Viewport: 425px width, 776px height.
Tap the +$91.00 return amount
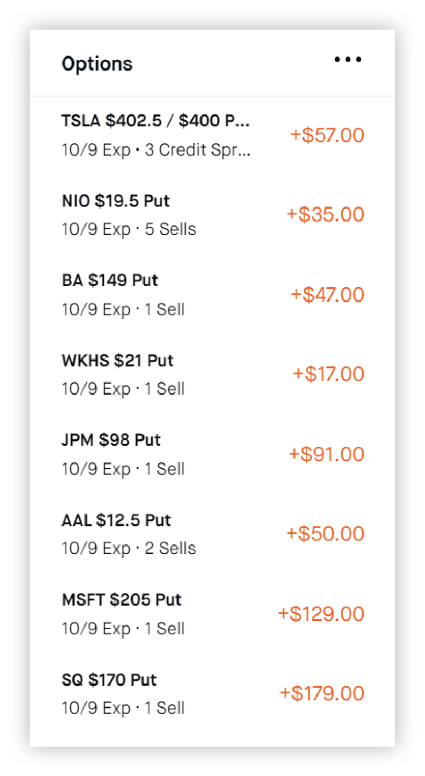click(x=326, y=454)
